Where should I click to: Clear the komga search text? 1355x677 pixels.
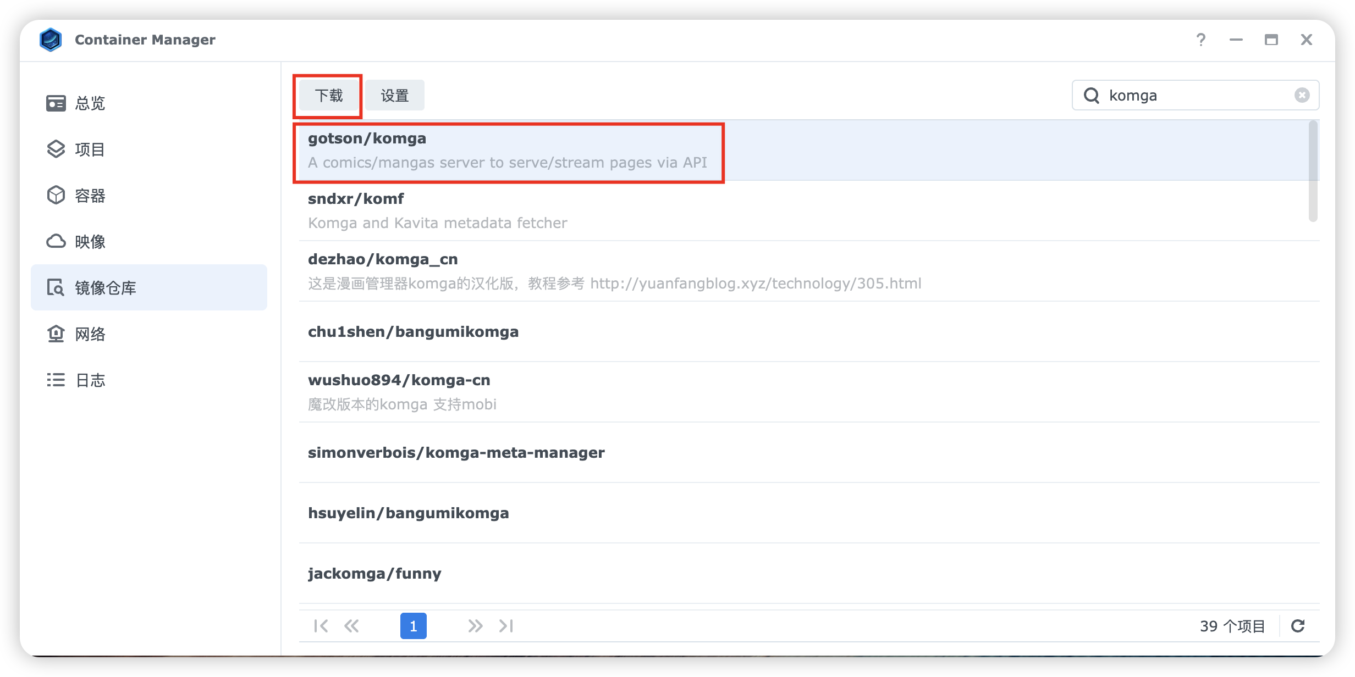click(1302, 95)
